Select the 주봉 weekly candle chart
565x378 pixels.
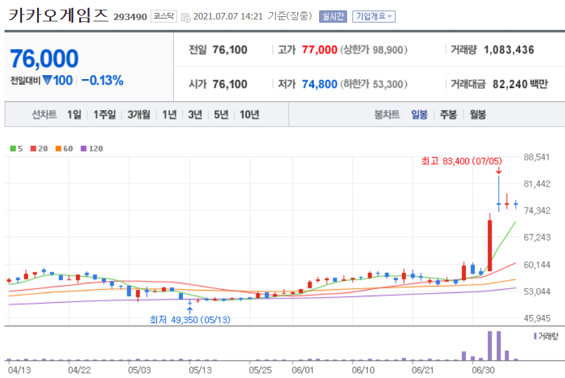tap(448, 115)
